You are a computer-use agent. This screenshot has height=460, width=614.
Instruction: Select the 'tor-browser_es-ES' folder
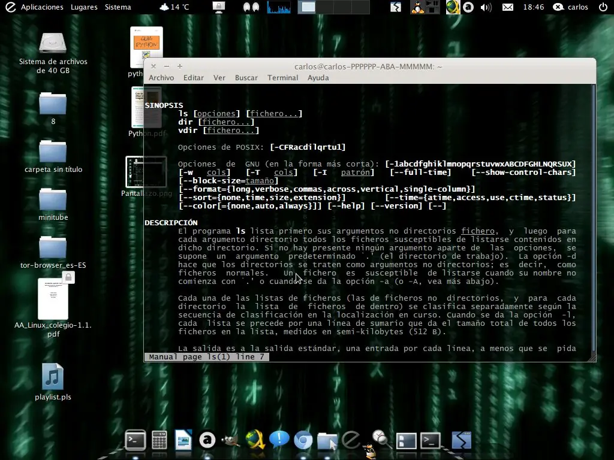coord(53,252)
